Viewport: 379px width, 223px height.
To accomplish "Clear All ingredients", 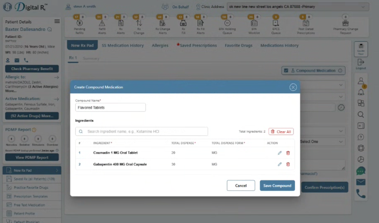I will 281,131.
